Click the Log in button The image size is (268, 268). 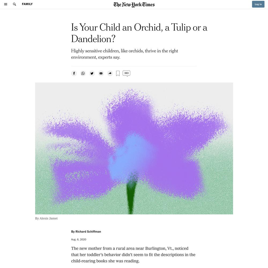[x=258, y=4]
